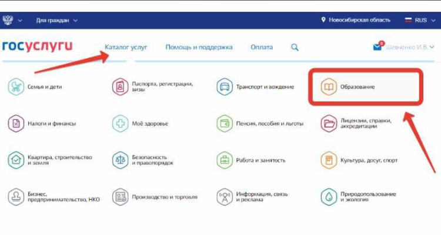The width and height of the screenshot is (441, 235).
Task: Open the Каталог услуг tab
Action: (126, 47)
